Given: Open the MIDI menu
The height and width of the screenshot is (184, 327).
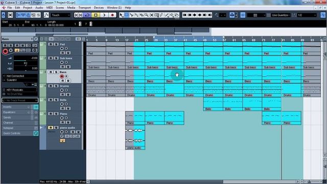Looking at the screenshot, I should click(x=50, y=8).
